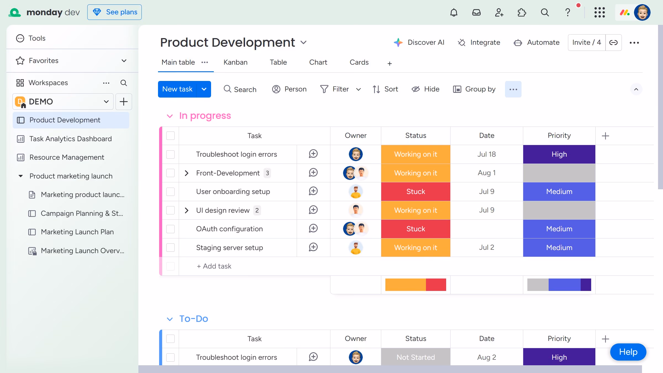Check the in-progress Troubleshoot login errors row
This screenshot has width=663, height=373.
tap(170, 154)
